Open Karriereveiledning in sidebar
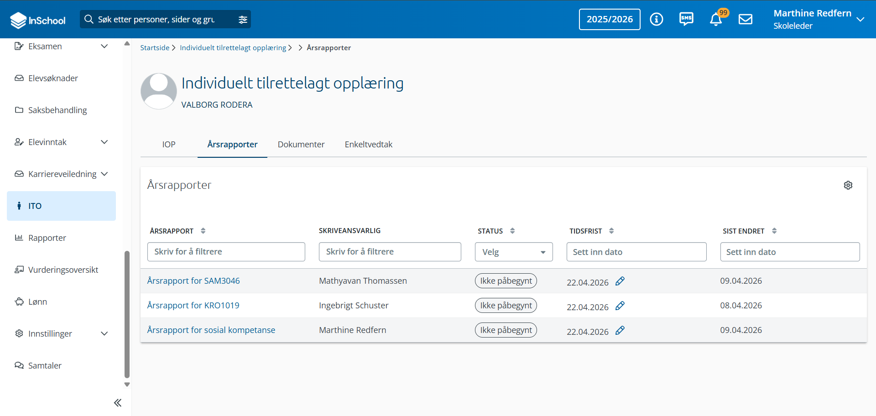This screenshot has height=416, width=876. 62,174
